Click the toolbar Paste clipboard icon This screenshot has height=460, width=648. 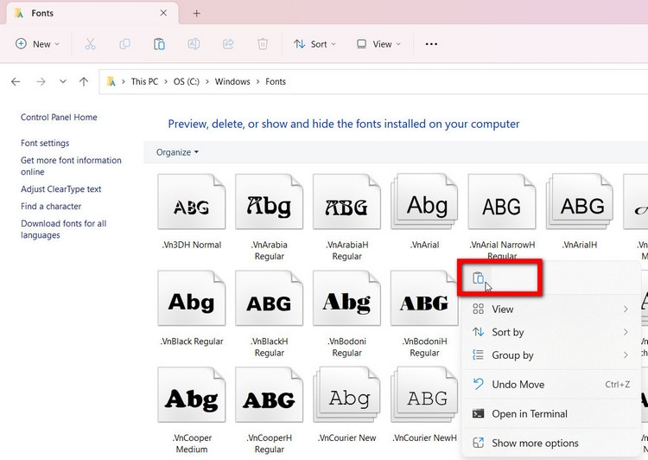pyautogui.click(x=159, y=44)
